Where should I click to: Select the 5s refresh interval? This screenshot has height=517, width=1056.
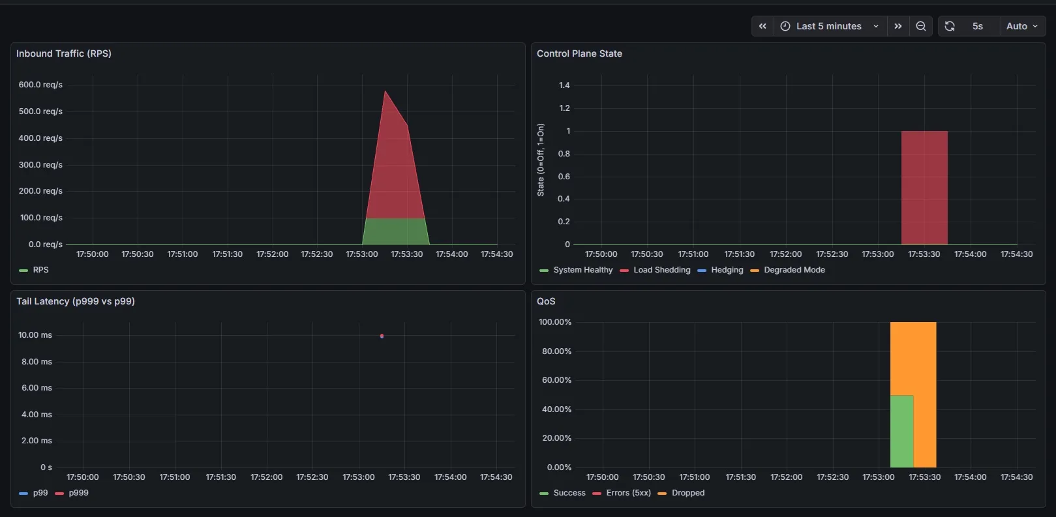[x=977, y=26]
